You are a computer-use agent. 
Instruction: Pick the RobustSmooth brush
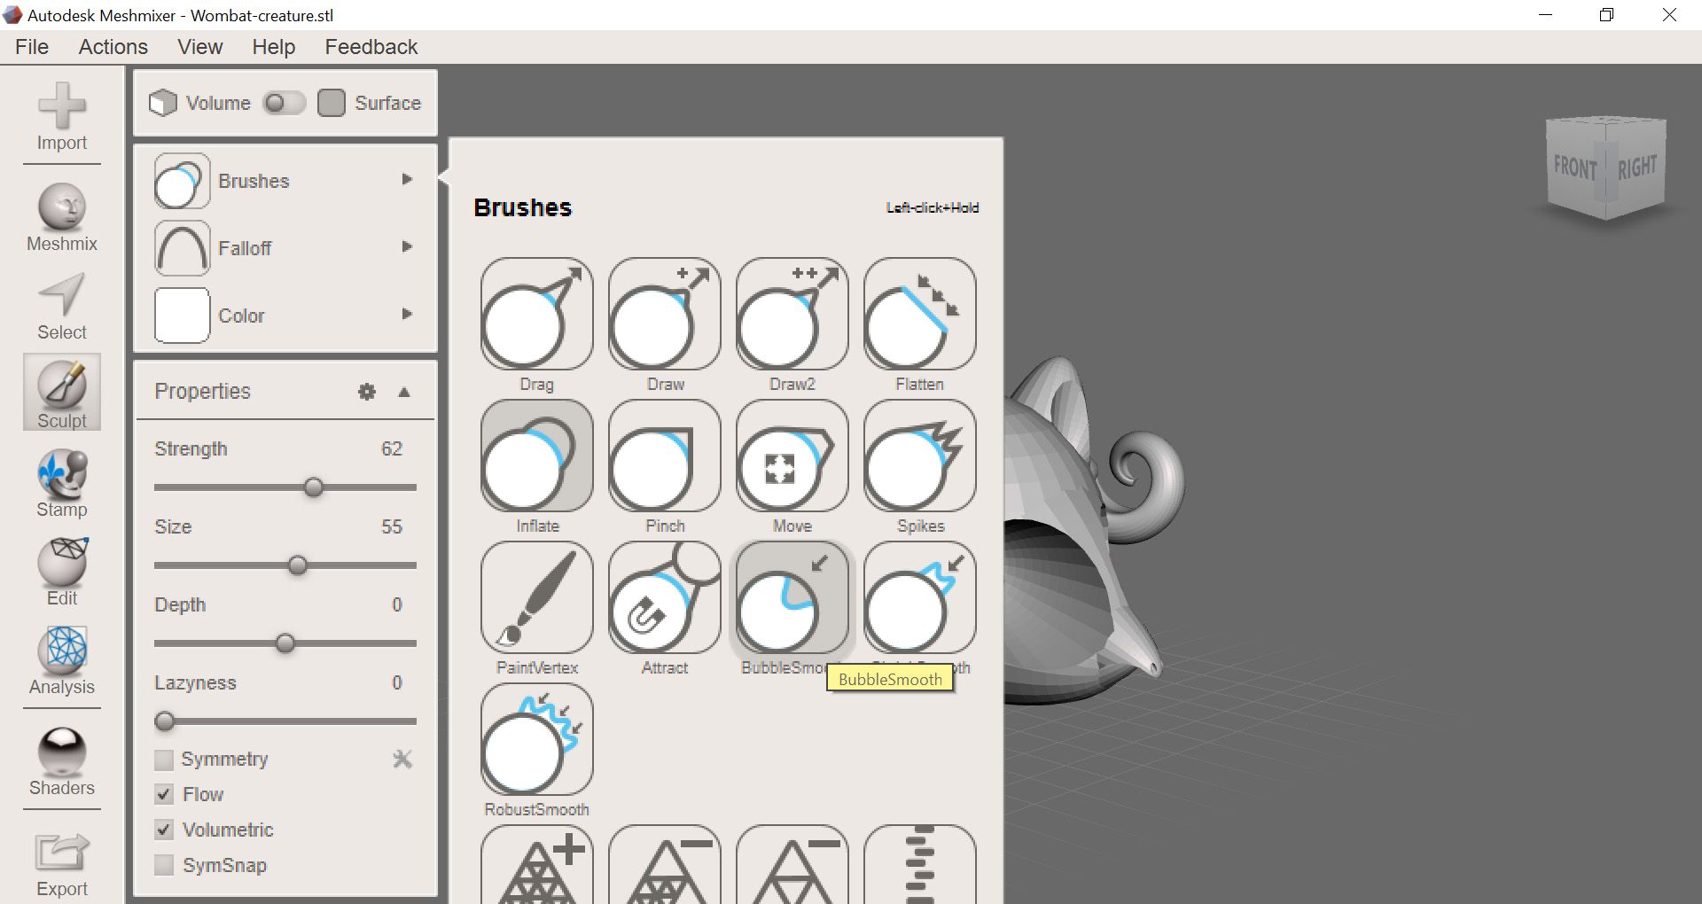click(536, 740)
